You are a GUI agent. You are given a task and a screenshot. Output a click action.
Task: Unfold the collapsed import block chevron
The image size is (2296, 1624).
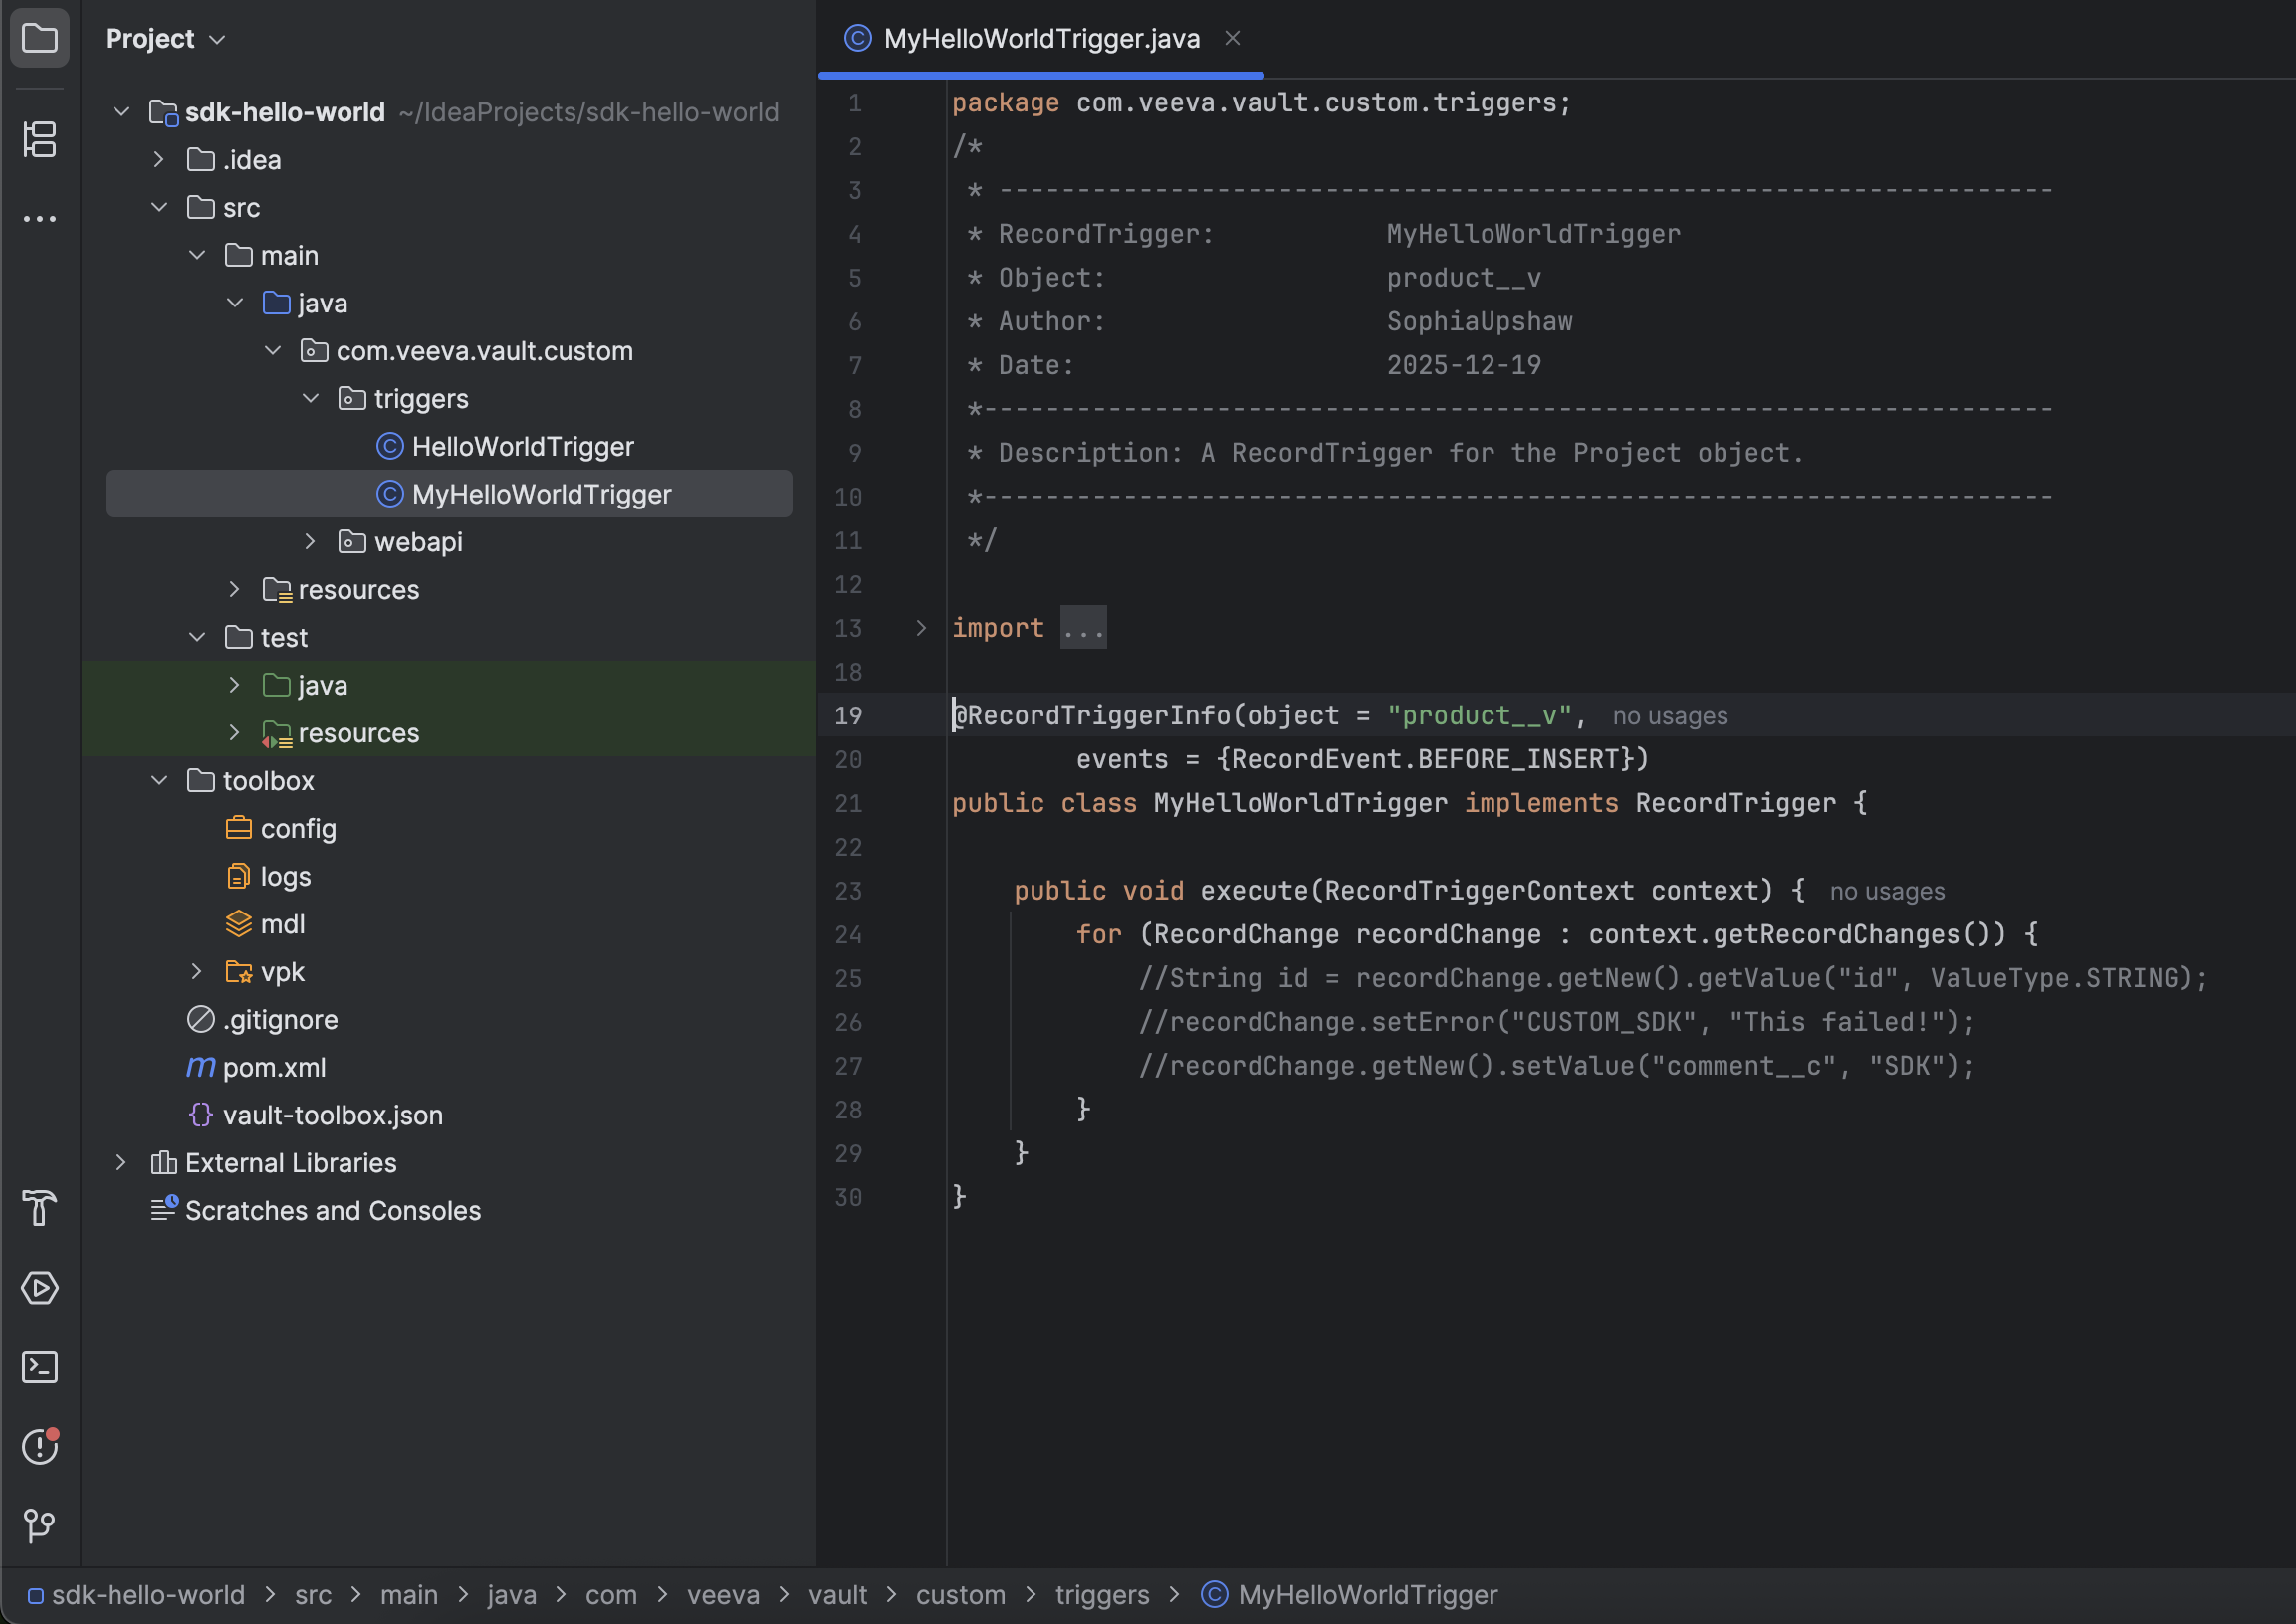(x=921, y=628)
